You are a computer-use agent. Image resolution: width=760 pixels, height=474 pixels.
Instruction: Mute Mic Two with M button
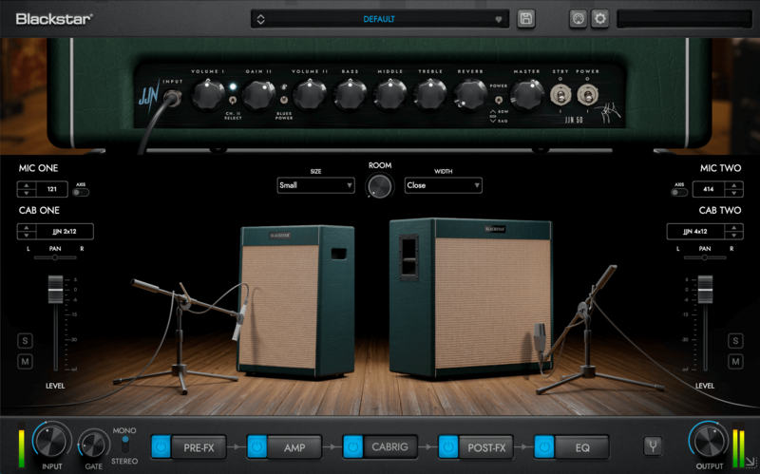(735, 362)
